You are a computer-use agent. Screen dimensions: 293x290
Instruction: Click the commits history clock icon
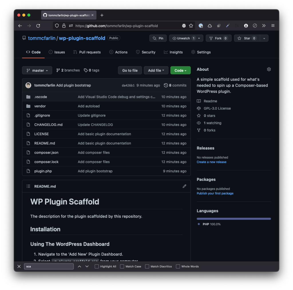[x=166, y=85]
